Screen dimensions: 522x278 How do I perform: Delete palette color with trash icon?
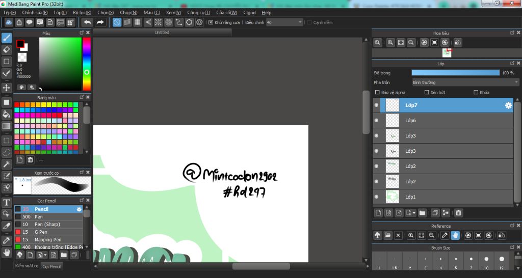tap(30, 160)
